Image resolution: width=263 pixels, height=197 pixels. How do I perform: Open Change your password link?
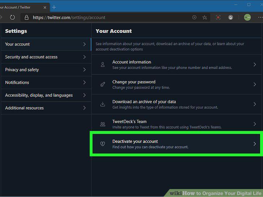point(177,84)
